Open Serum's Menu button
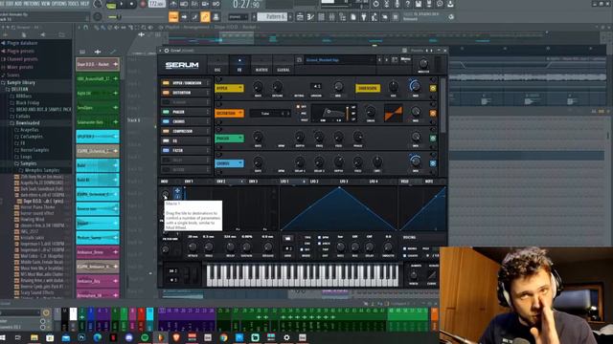 click(405, 59)
